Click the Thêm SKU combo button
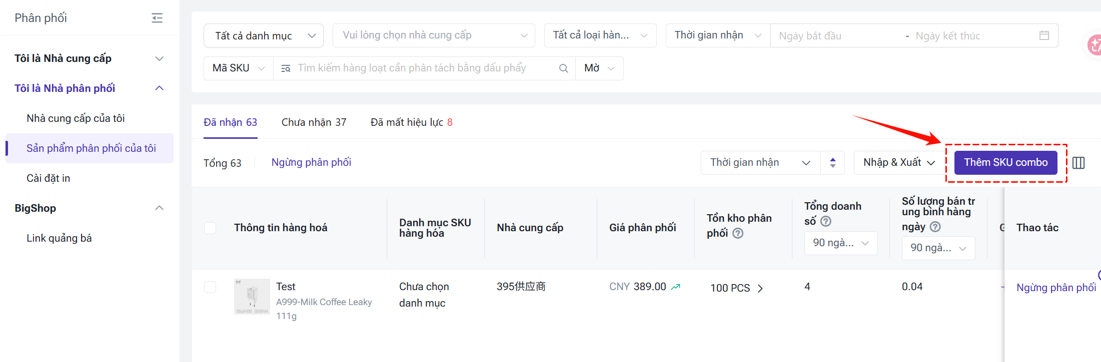The height and width of the screenshot is (362, 1101). (x=1005, y=163)
